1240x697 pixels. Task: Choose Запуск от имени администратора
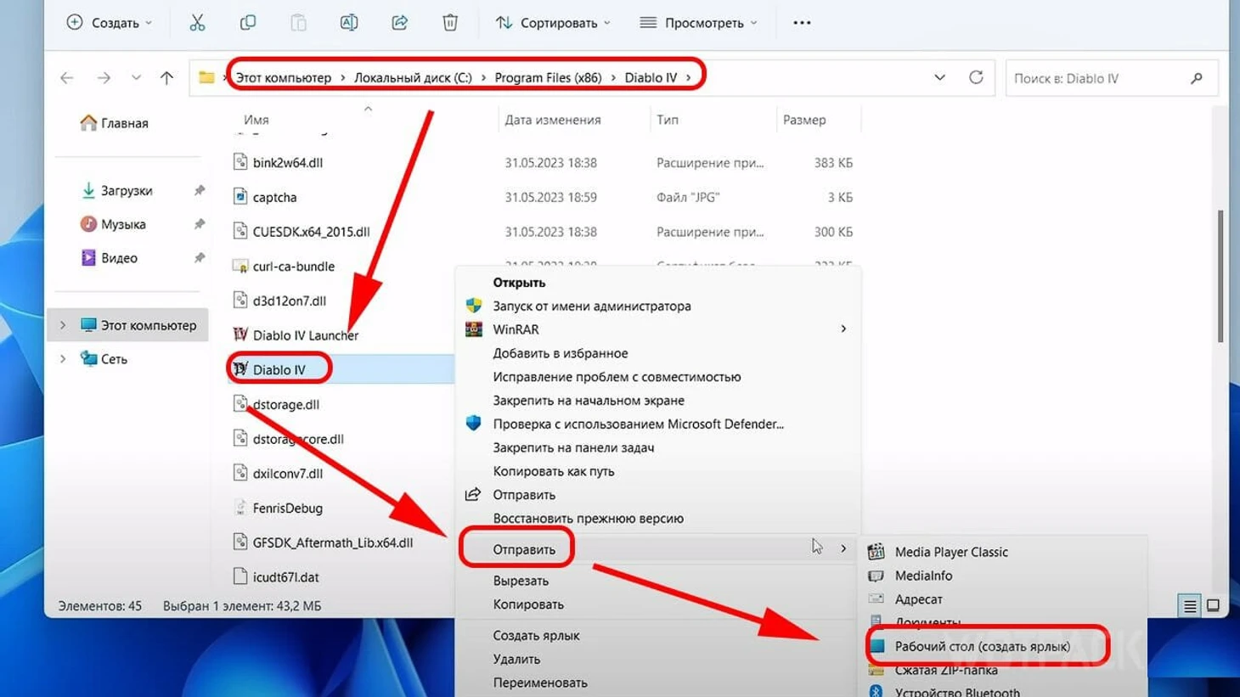tap(591, 306)
